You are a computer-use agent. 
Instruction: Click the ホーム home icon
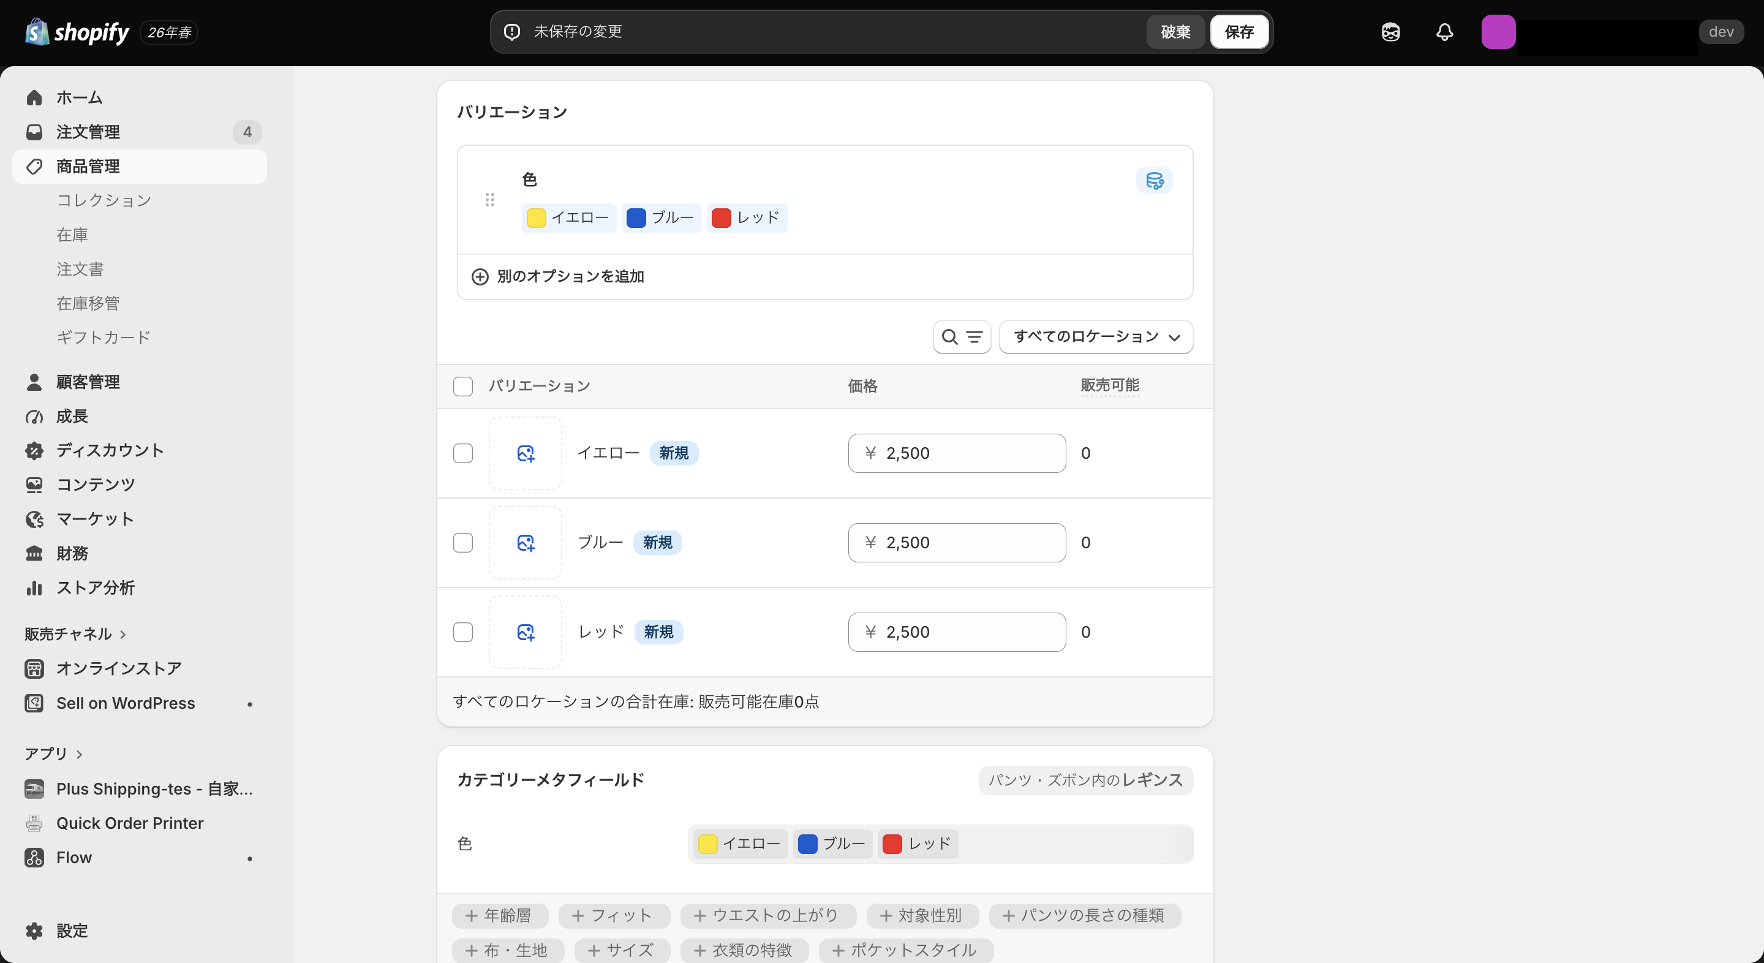tap(34, 97)
